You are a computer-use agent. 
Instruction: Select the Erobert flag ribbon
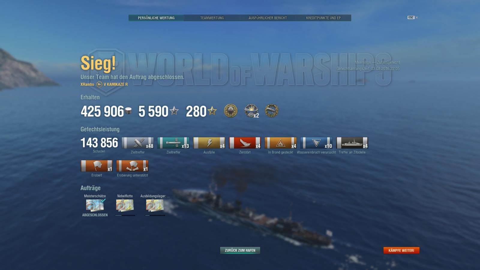(97, 166)
